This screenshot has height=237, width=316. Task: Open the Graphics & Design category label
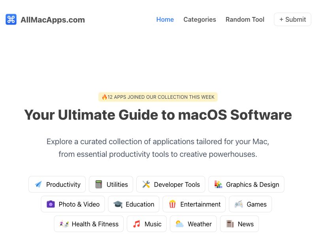(252, 184)
